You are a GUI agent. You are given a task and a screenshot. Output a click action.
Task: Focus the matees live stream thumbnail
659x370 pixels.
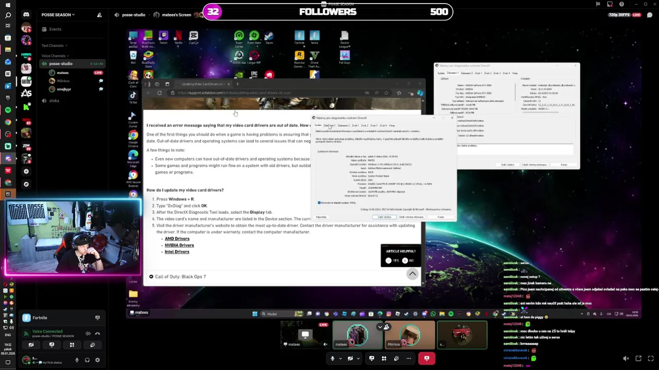(305, 335)
